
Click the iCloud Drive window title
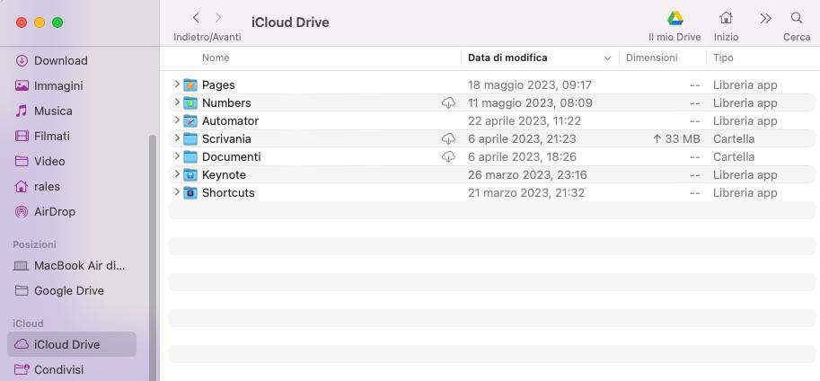click(x=290, y=22)
